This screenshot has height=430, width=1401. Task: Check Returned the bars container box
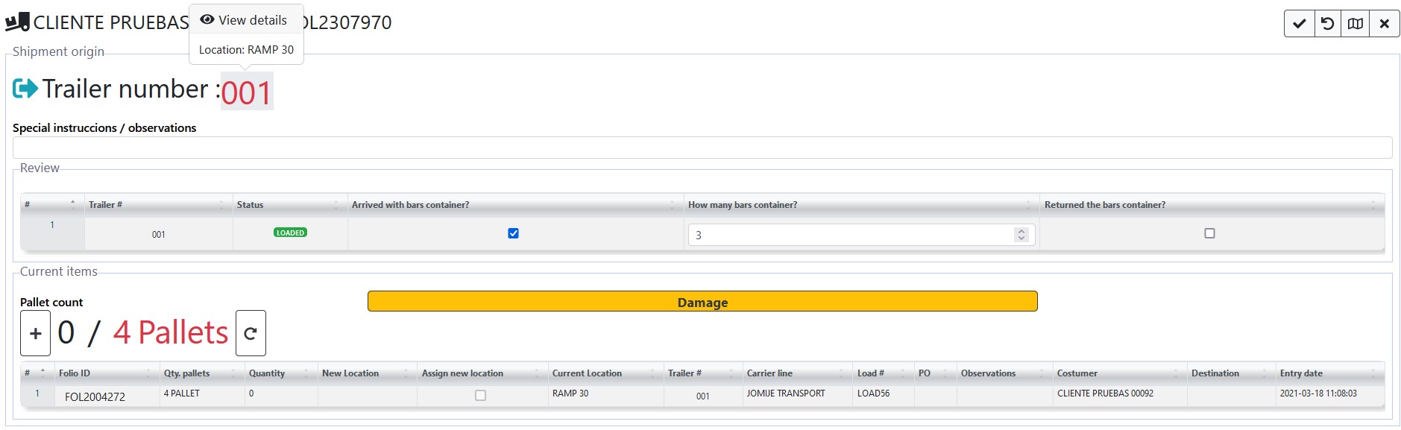point(1209,233)
